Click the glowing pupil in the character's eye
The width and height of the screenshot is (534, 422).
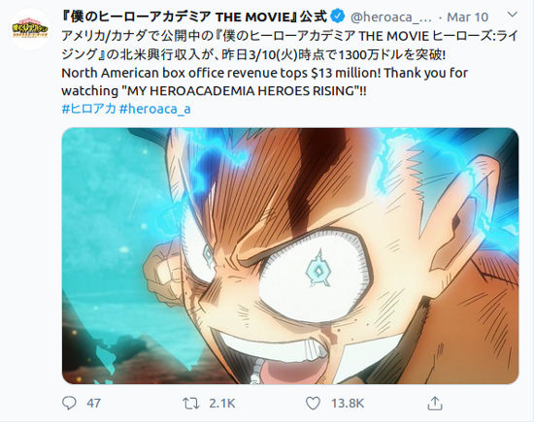tap(318, 270)
